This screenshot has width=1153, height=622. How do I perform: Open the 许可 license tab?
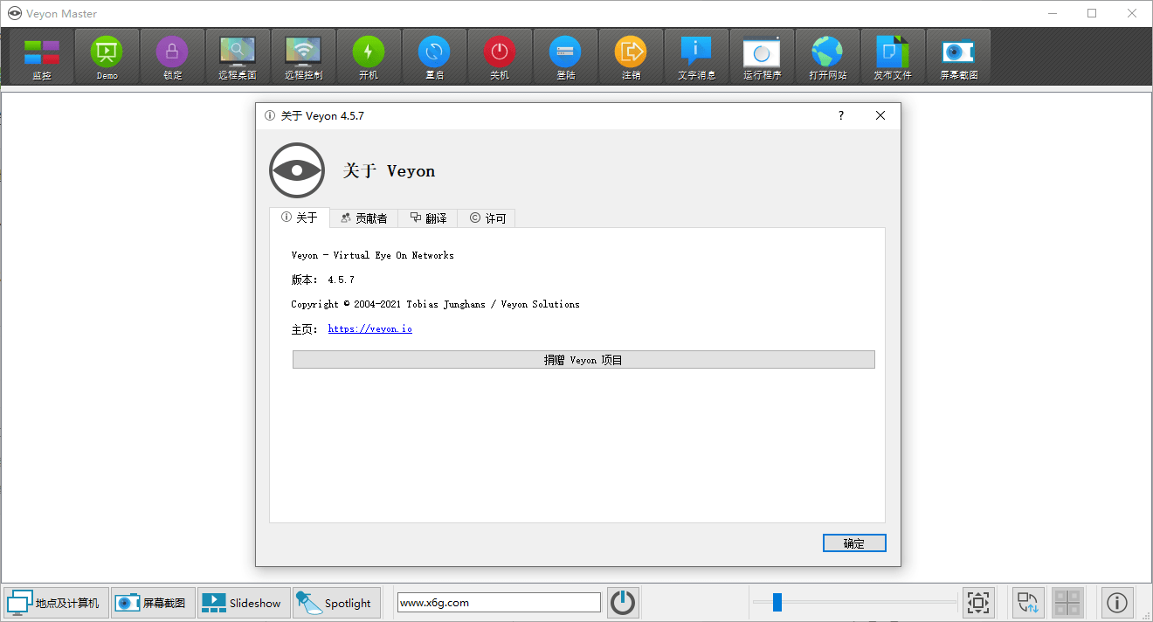tap(487, 218)
